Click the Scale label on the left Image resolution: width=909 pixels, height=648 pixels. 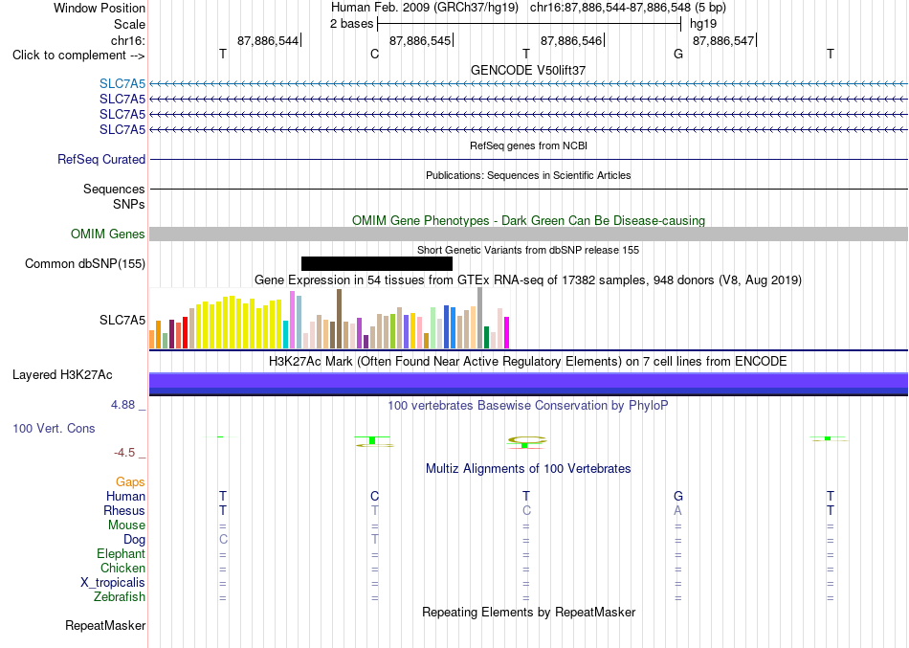[x=129, y=24]
